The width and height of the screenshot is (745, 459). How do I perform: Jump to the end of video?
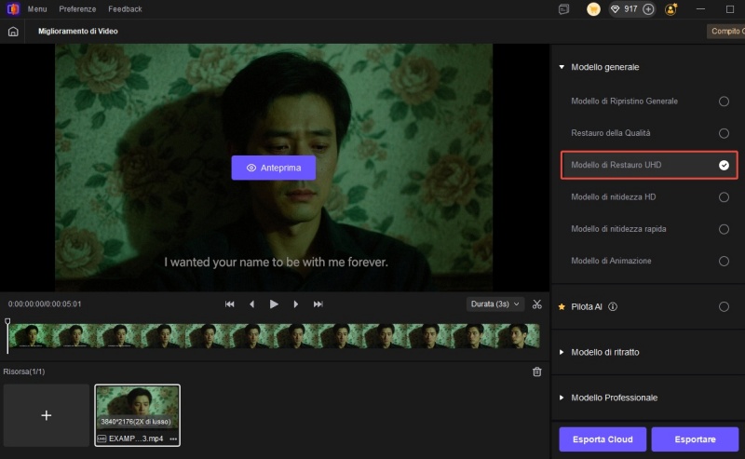click(x=318, y=304)
